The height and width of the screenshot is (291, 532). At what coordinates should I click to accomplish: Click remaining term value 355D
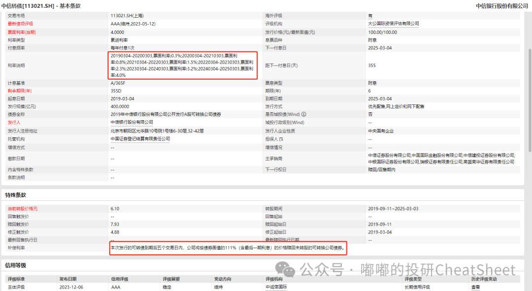point(116,91)
